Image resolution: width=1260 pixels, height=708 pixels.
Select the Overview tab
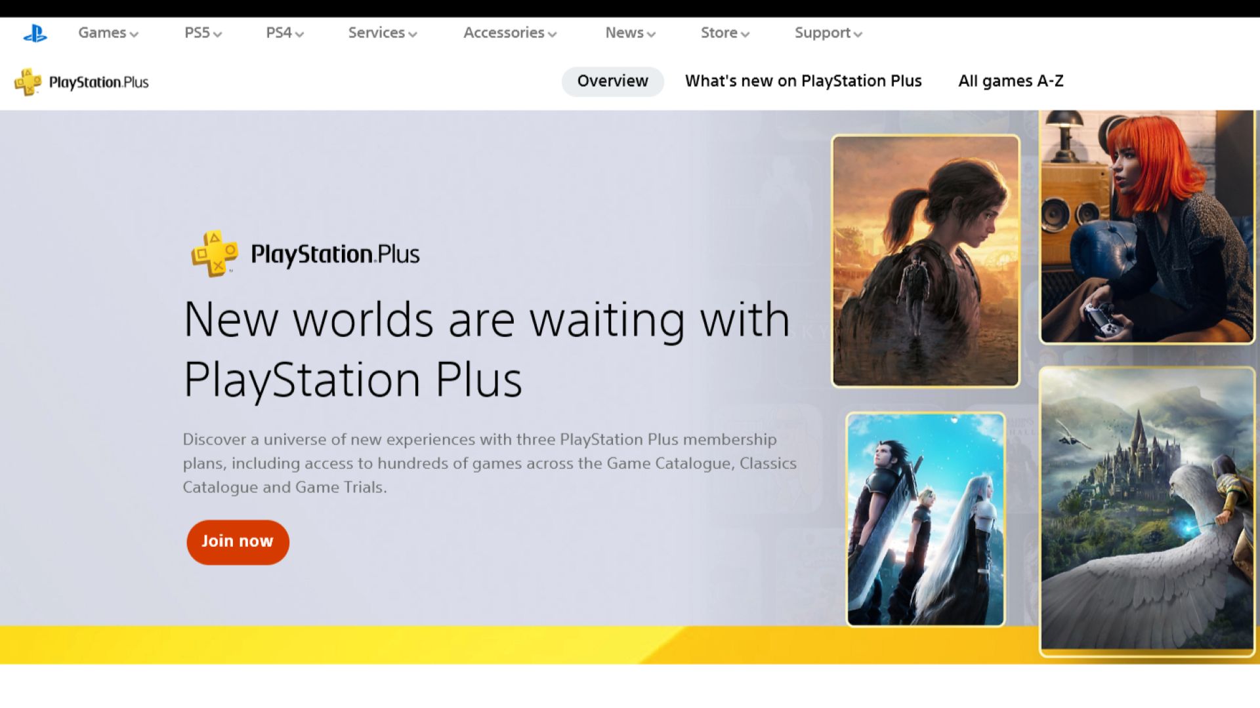(612, 81)
